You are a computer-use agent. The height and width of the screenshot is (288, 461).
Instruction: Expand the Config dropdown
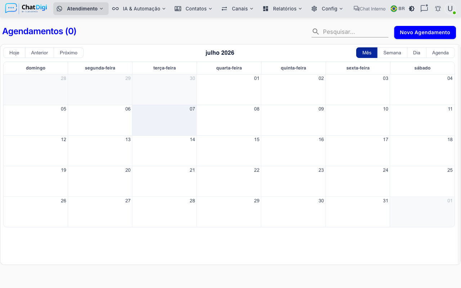(x=327, y=9)
